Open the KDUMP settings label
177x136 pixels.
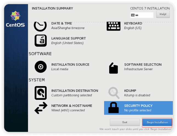point(130,91)
